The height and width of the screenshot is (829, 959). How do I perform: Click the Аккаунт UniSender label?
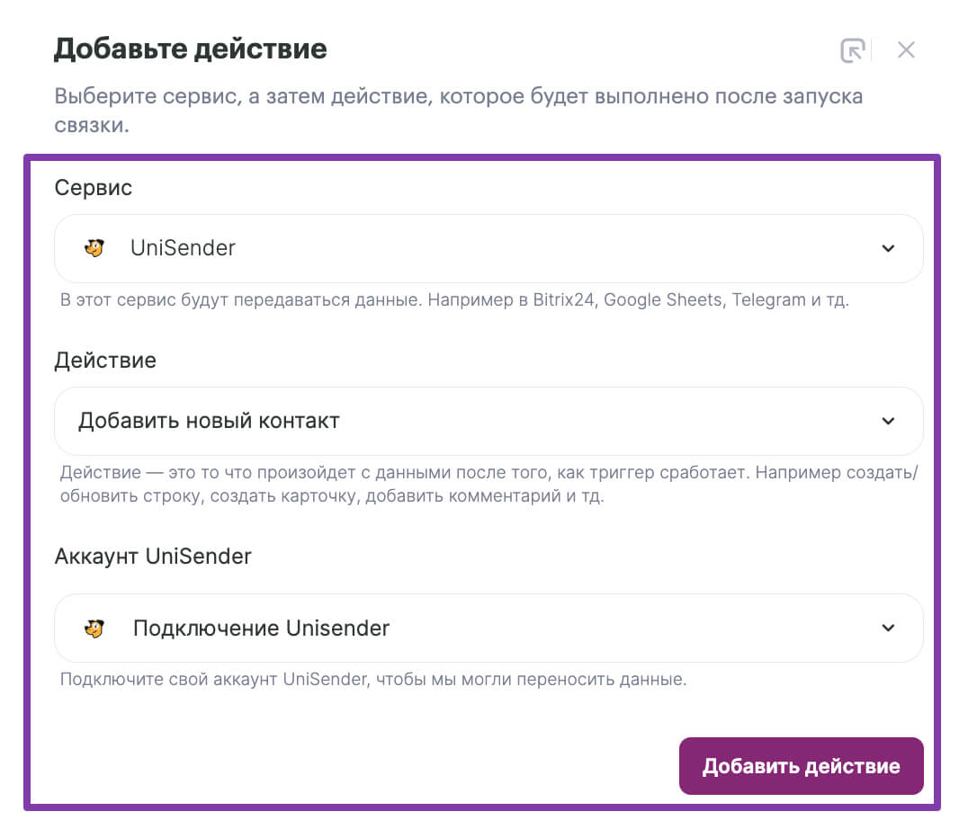coord(153,557)
